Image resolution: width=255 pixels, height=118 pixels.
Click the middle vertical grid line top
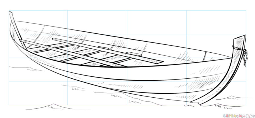pyautogui.click(x=127, y=12)
